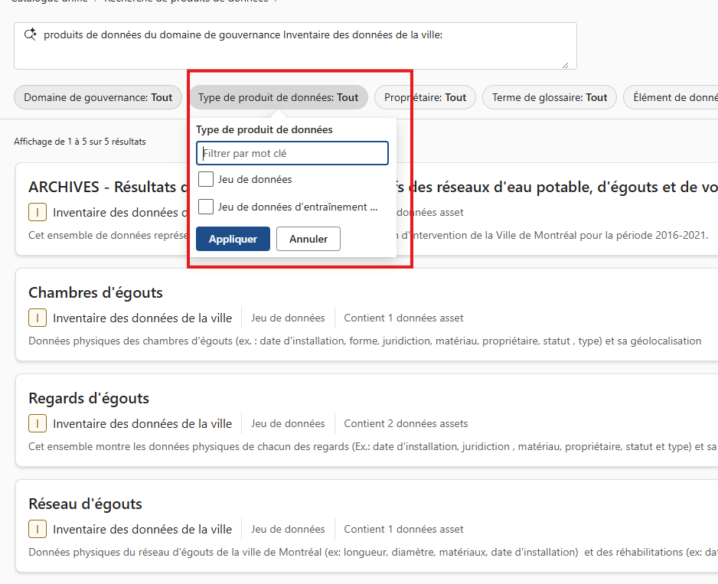Open the Domaine de gouvernance filter
Screen dimensions: 718x584
98,97
